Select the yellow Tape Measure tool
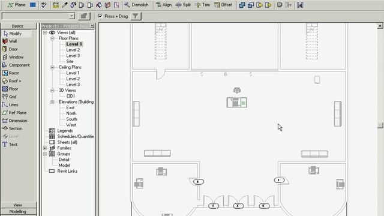 (x=56, y=5)
